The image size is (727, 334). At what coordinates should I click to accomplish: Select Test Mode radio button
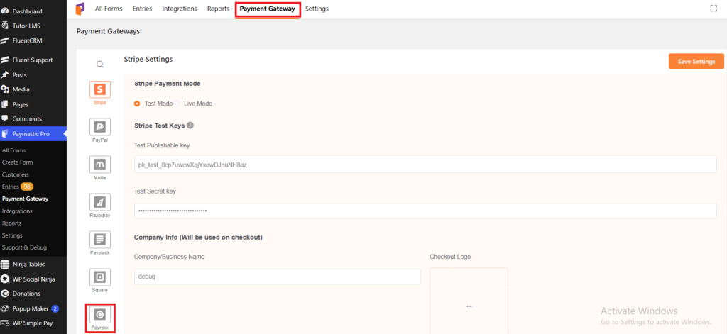click(x=137, y=104)
